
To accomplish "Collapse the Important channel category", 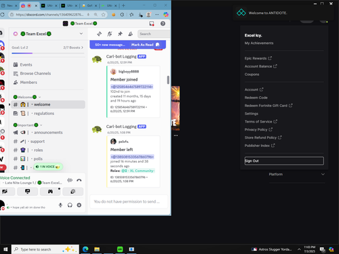I will point(28,125).
